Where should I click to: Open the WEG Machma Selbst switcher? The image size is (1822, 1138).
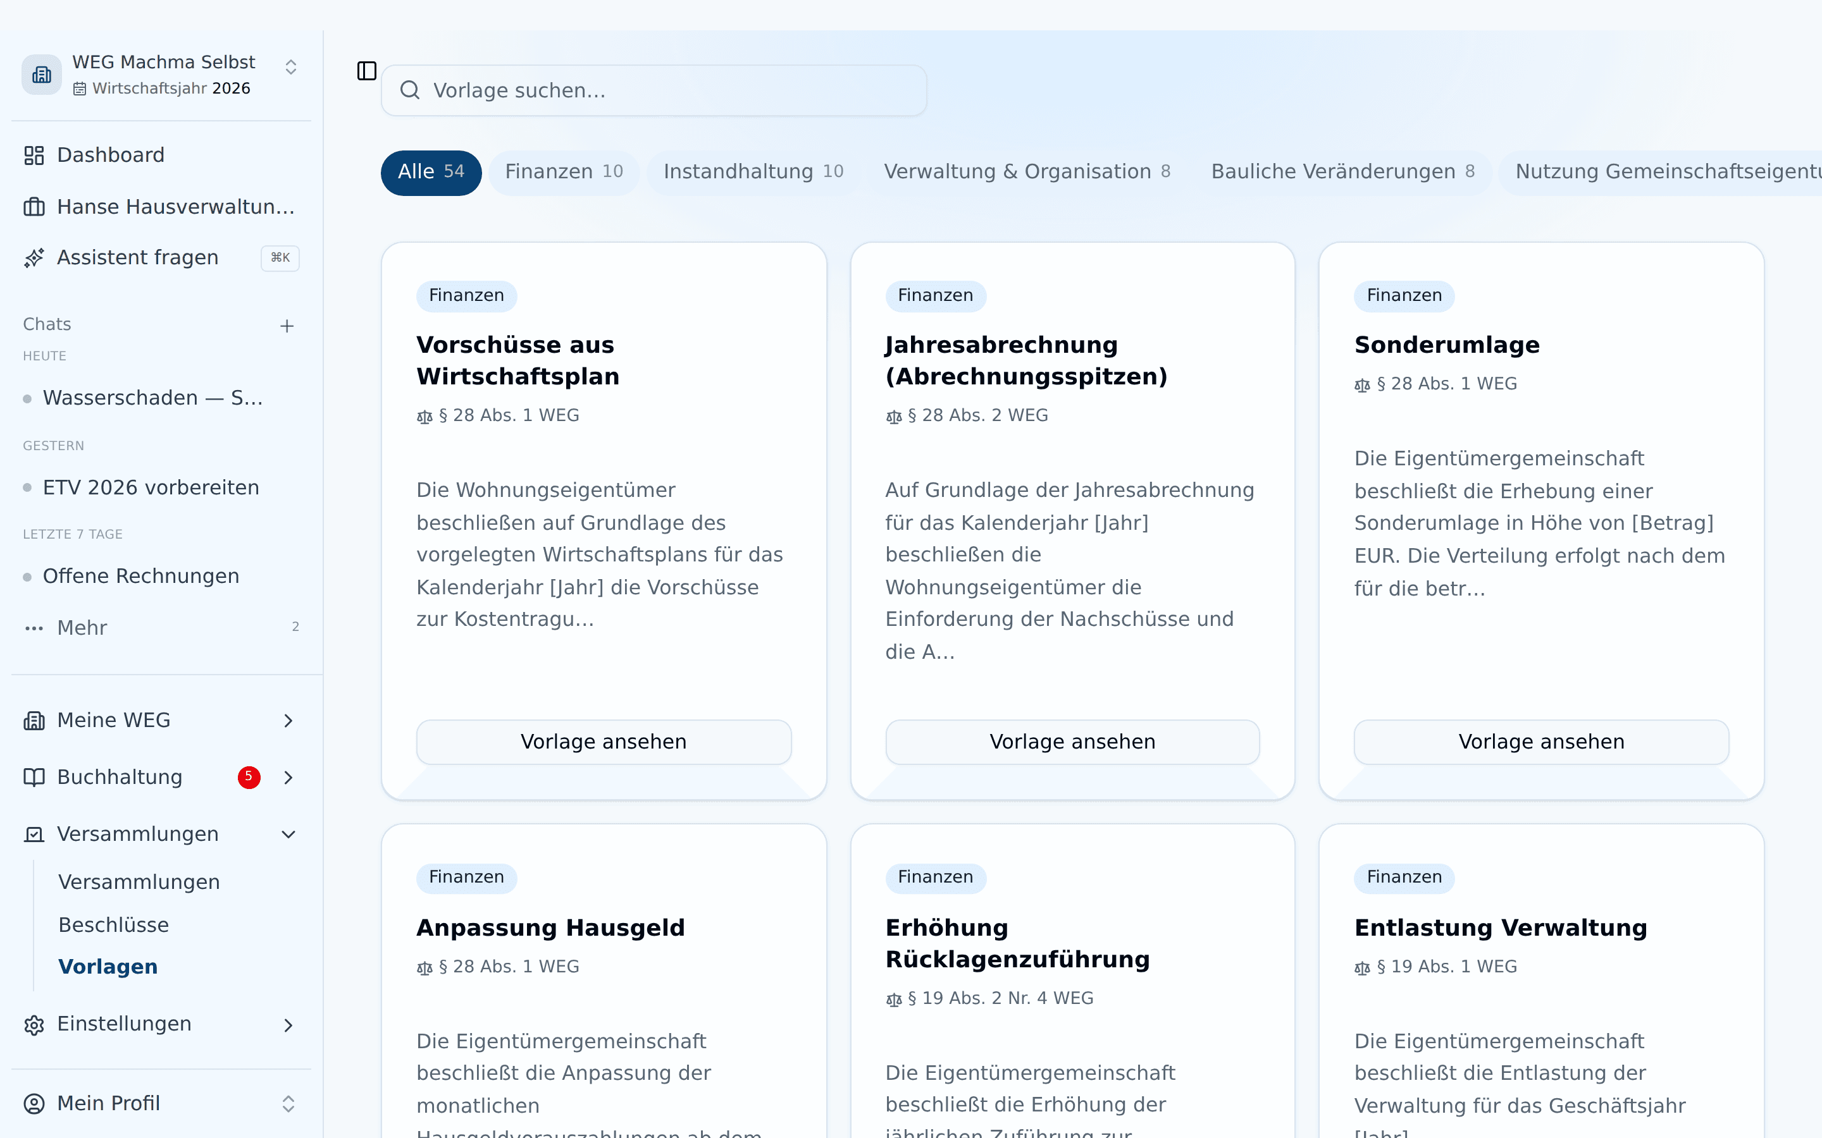[161, 75]
